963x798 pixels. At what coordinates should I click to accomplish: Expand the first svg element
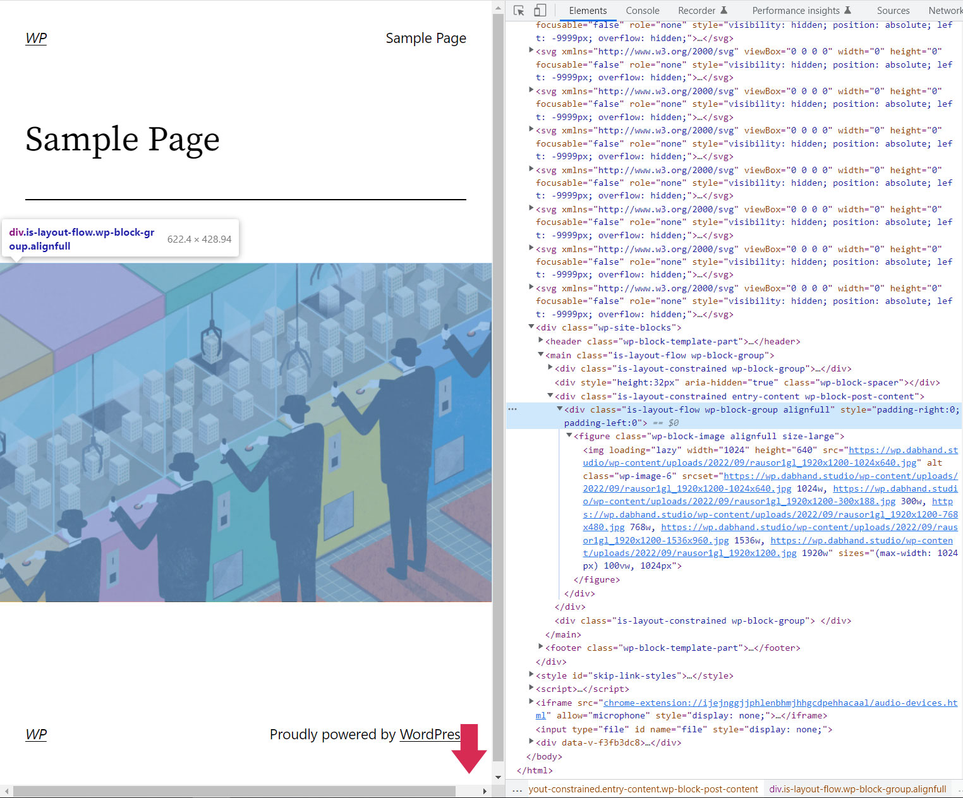[x=531, y=51]
